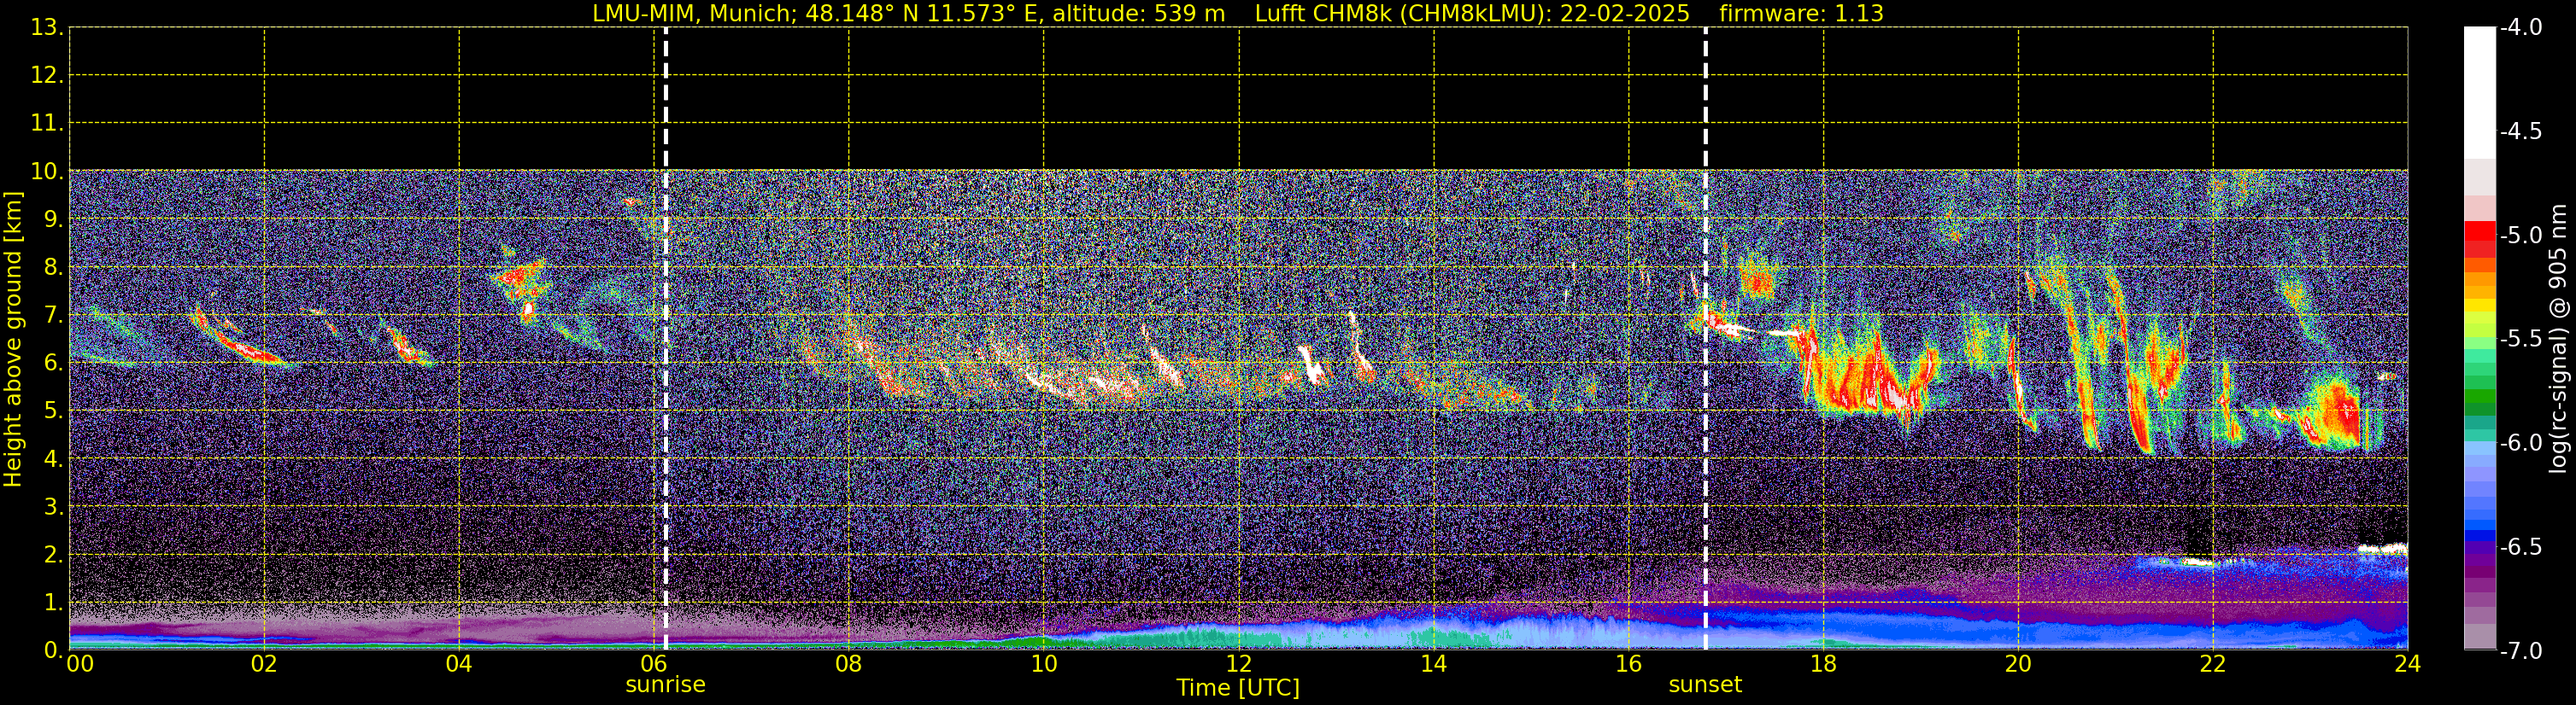The width and height of the screenshot is (2576, 705).
Task: Click the '22' time axis tick label
Action: [x=2213, y=664]
